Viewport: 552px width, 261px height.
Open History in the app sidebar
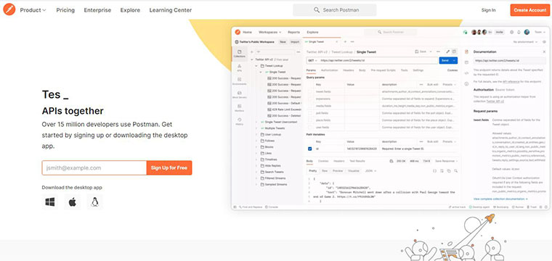[240, 121]
